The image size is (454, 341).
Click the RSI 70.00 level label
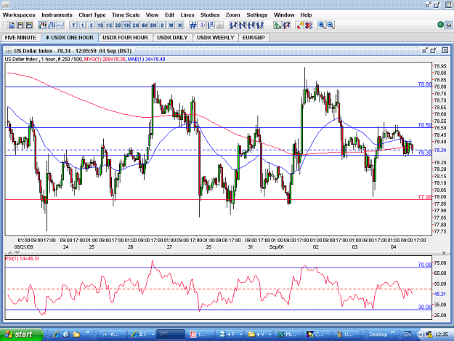click(425, 265)
